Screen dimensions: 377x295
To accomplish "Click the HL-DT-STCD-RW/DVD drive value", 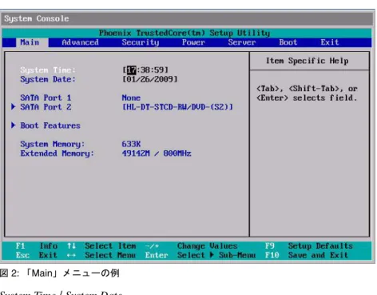I will [177, 107].
